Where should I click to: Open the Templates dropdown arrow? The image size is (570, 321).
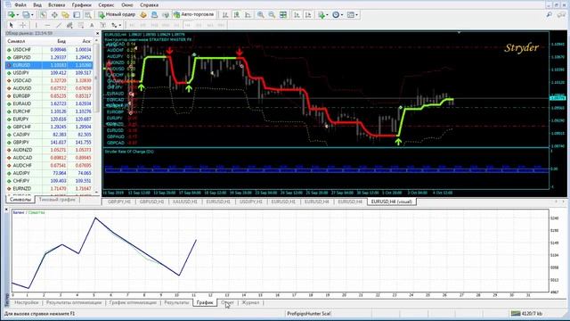[356, 15]
